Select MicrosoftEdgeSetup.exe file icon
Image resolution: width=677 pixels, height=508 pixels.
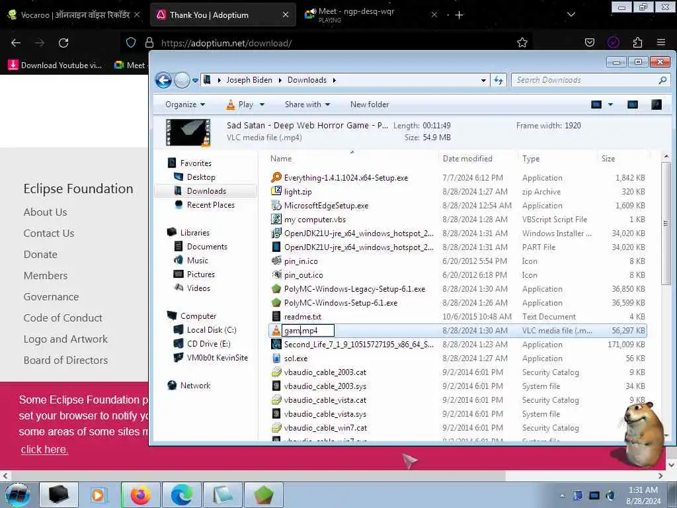276,206
